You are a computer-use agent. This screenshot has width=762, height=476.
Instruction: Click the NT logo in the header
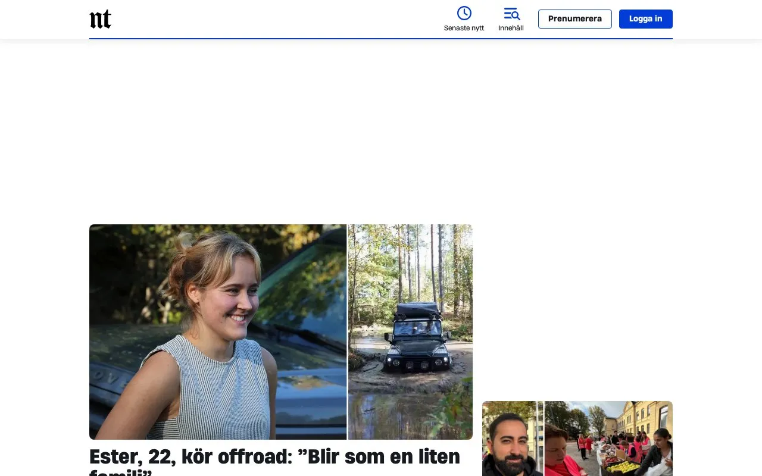[x=100, y=19]
